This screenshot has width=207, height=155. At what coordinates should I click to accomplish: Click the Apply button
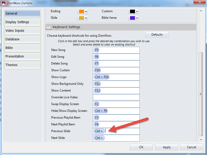[x=167, y=147]
